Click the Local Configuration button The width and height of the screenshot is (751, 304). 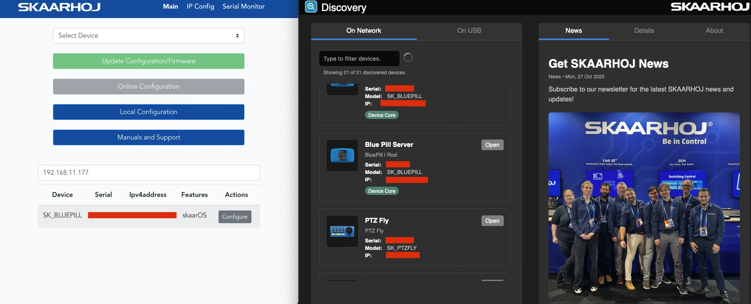pyautogui.click(x=149, y=112)
